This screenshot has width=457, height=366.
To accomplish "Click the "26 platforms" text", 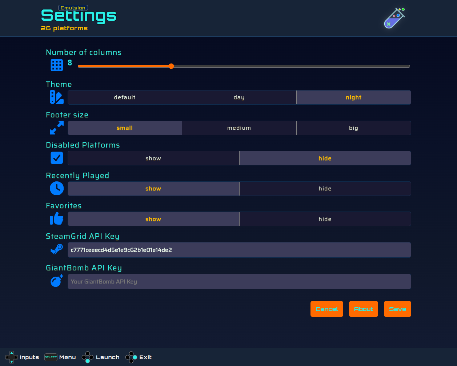I will point(64,28).
